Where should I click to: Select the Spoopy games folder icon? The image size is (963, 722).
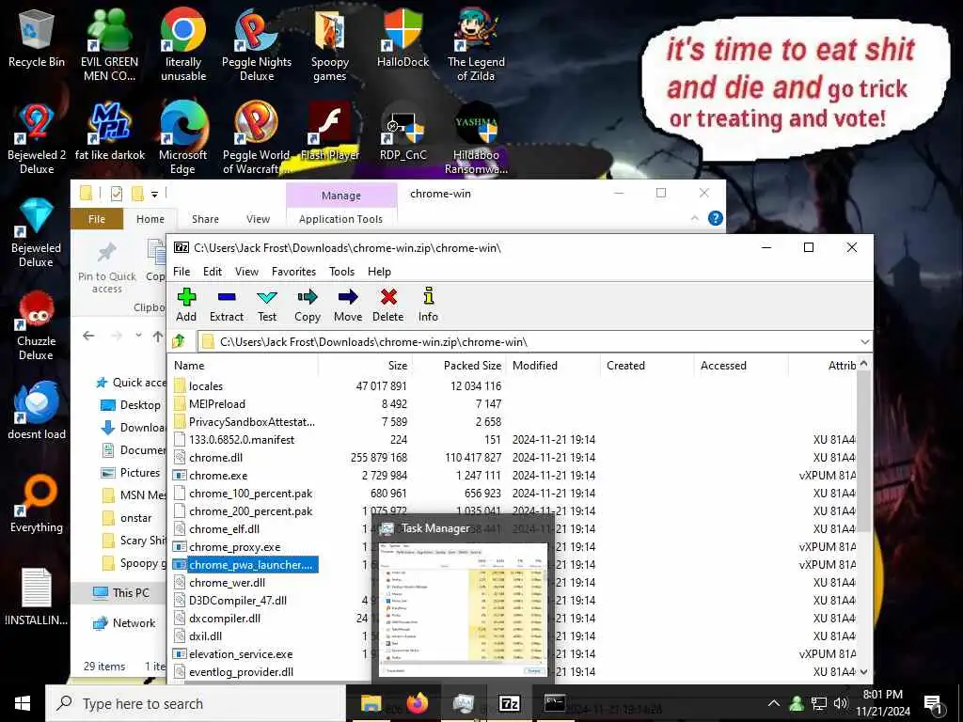point(330,45)
